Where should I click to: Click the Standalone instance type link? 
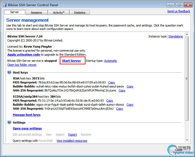175,36
